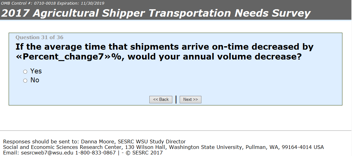Click the 2017 Agricultural Shipper survey title
Viewport: 352px width, 156px height.
156,13
